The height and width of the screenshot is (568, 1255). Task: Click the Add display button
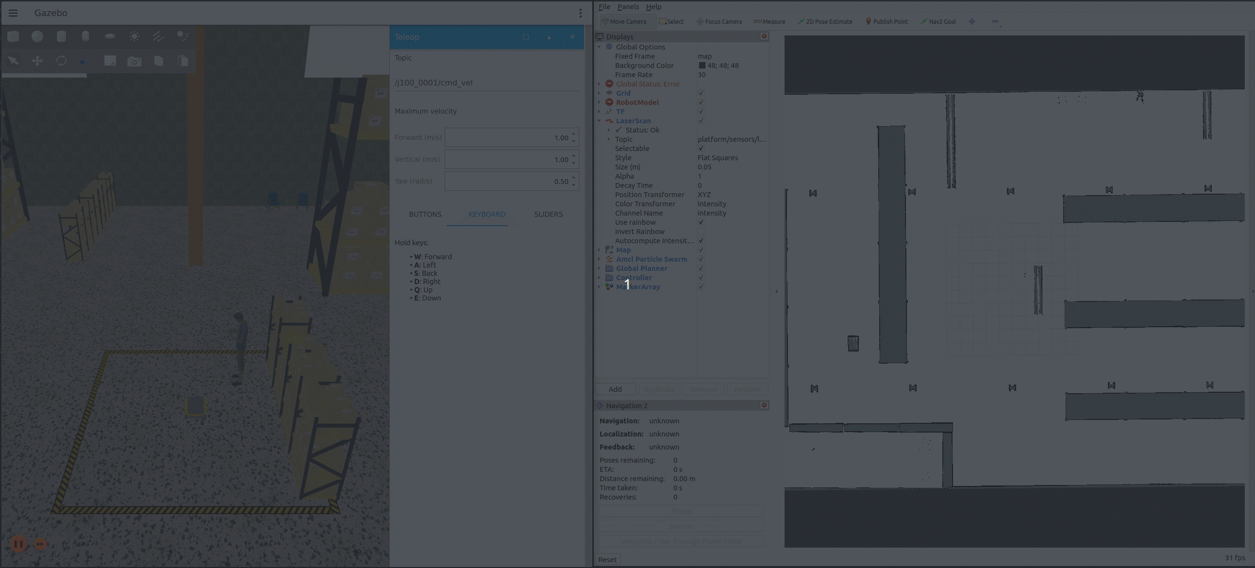pos(615,389)
